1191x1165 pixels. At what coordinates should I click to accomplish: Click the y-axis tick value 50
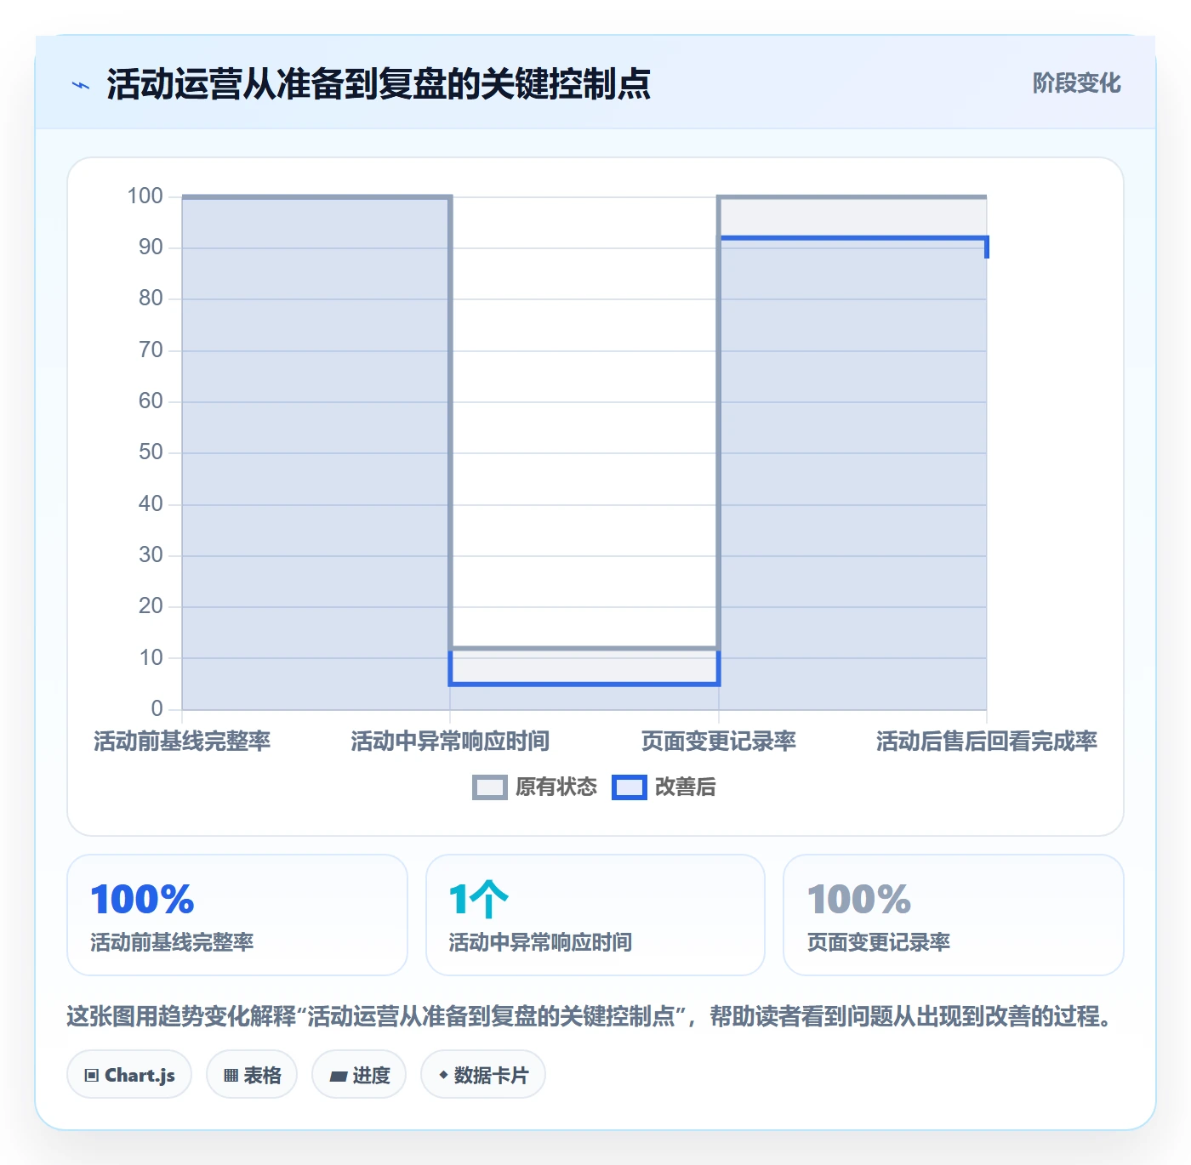coord(151,452)
